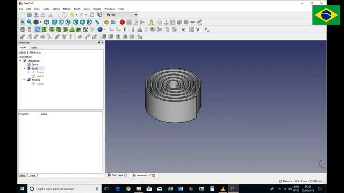Create a Part with the yellow icon
Viewport: 344px width, 193px height.
pyautogui.click(x=106, y=22)
